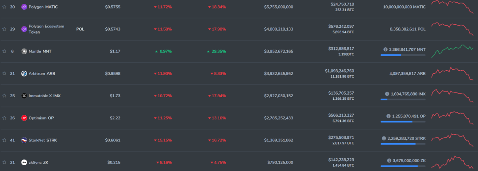Click StarkNet volume $275,508,971
Viewport: 478px width, 171px height.
click(341, 137)
